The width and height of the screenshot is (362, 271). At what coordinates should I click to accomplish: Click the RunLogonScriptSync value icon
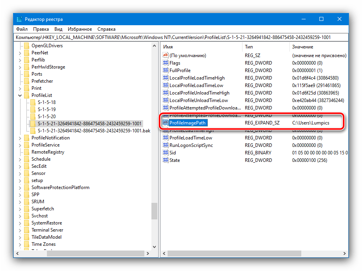coord(166,145)
